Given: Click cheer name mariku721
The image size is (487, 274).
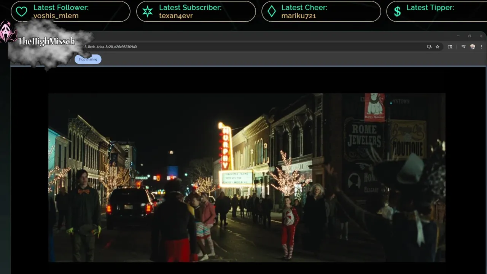Looking at the screenshot, I should (299, 16).
